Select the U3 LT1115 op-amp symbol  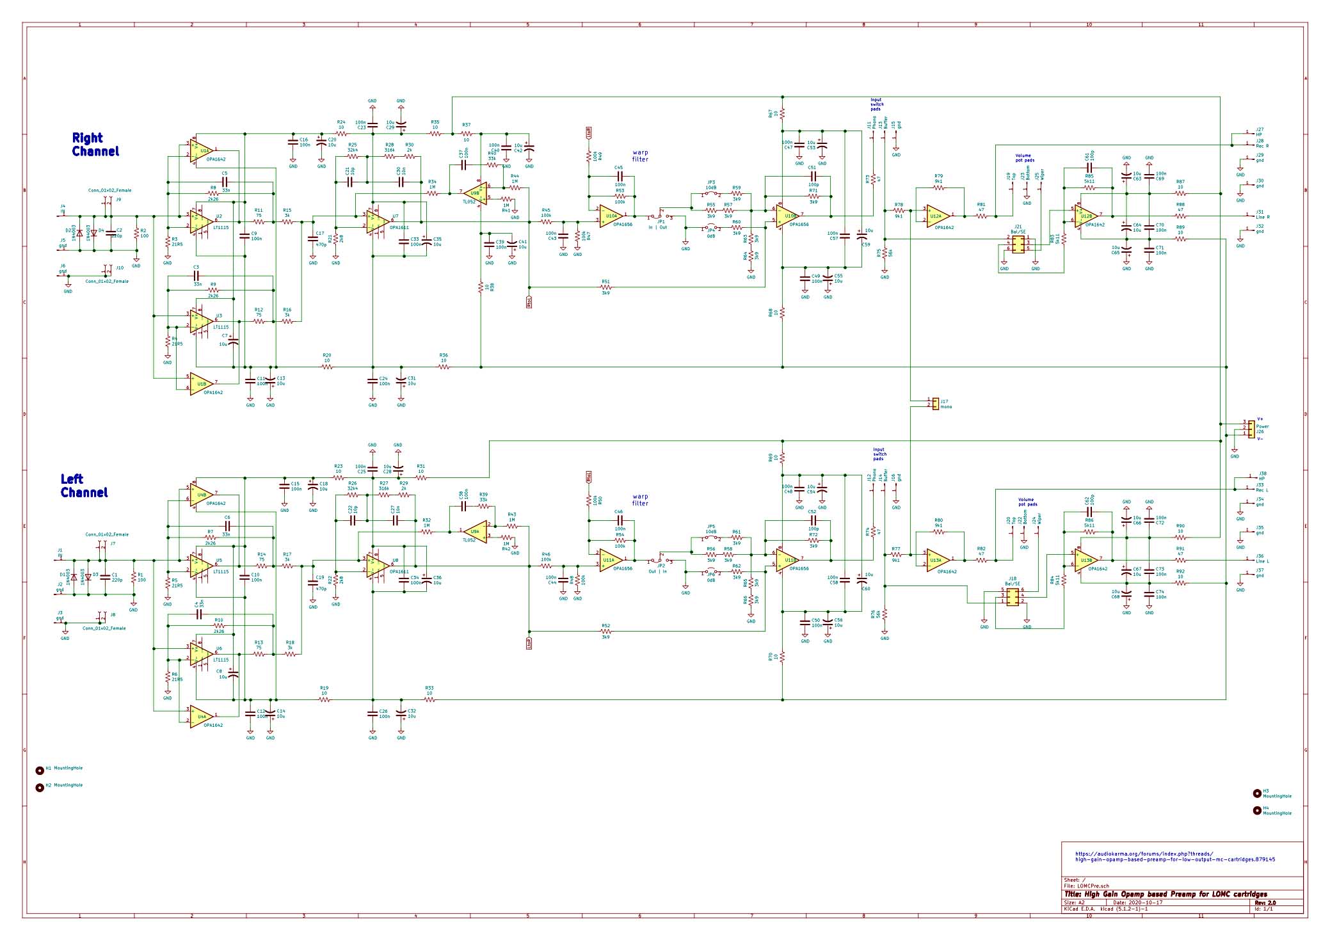click(202, 320)
